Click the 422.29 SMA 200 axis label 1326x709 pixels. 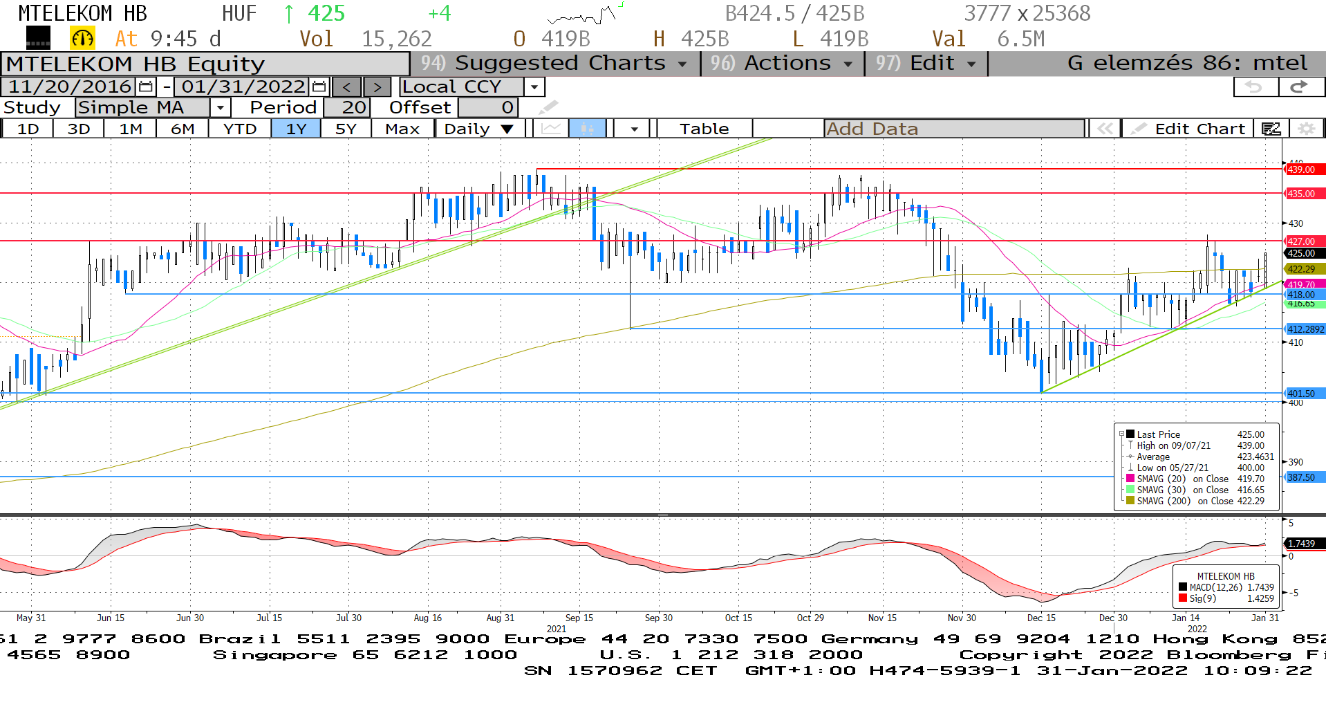click(x=1304, y=269)
